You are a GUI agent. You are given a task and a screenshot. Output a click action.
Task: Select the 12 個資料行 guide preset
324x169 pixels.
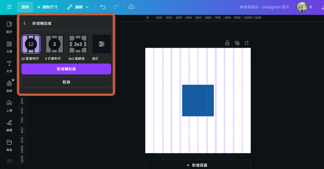pos(31,44)
